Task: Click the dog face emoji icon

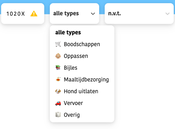Action: 58,91
